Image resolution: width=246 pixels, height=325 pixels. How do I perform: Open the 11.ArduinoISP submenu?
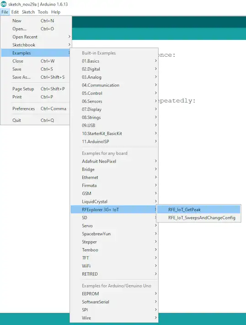(x=114, y=141)
